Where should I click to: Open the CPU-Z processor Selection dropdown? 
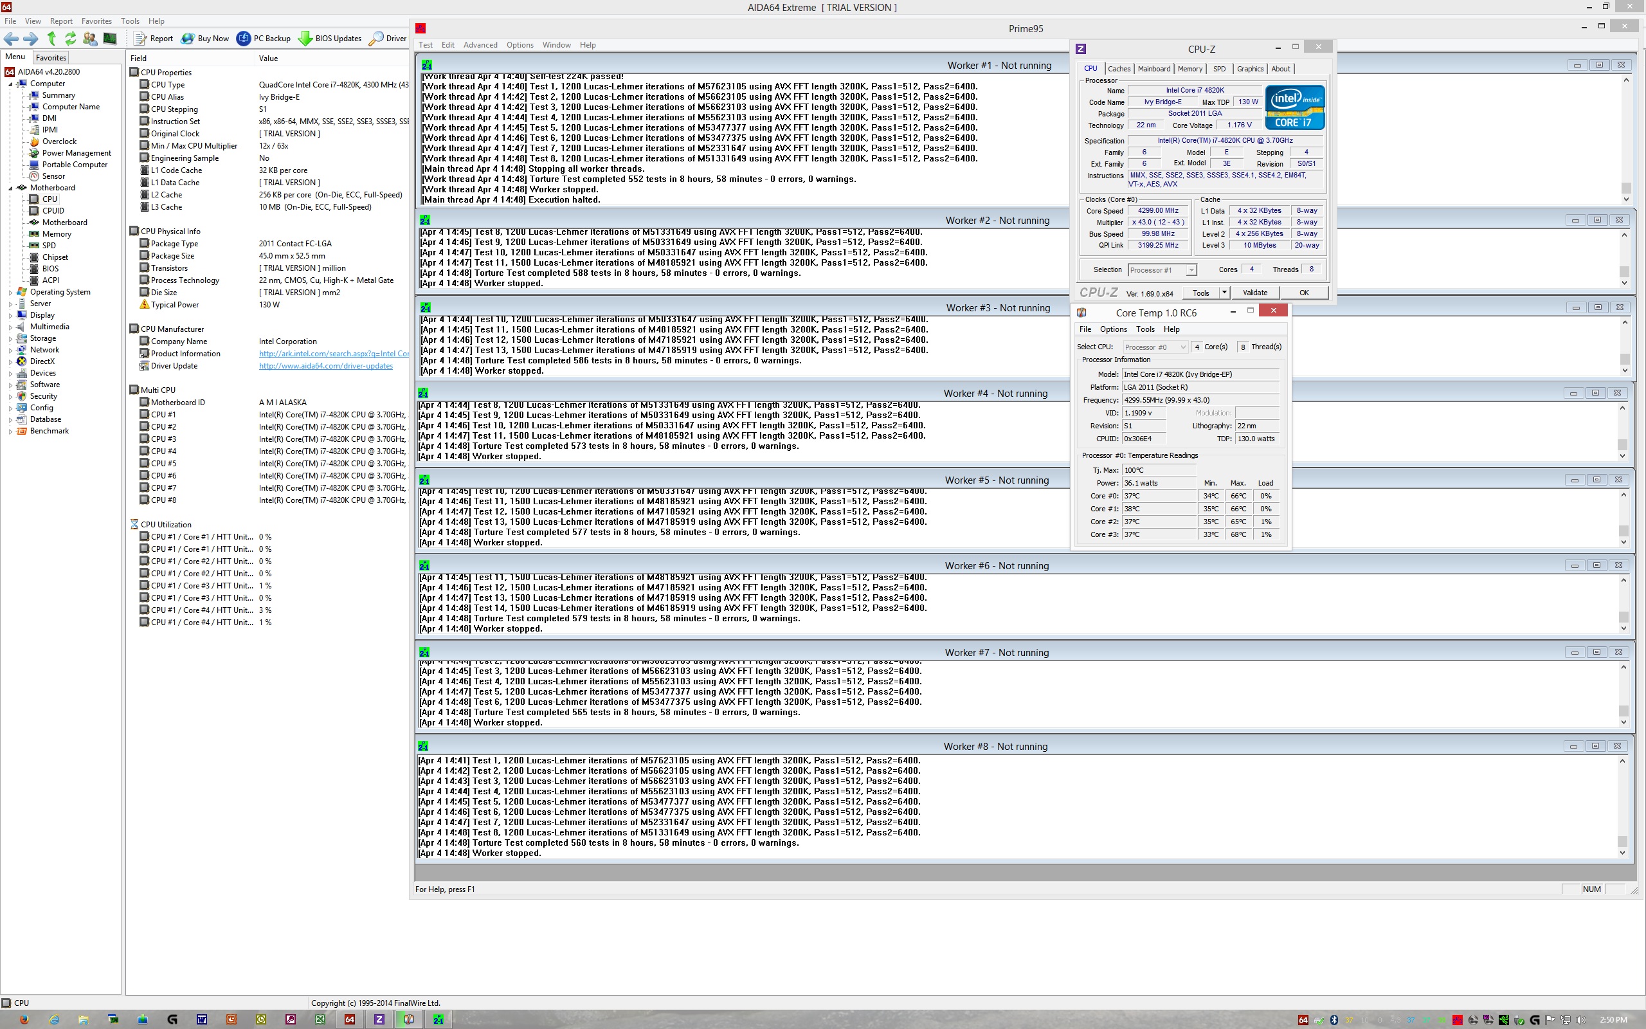[1191, 270]
